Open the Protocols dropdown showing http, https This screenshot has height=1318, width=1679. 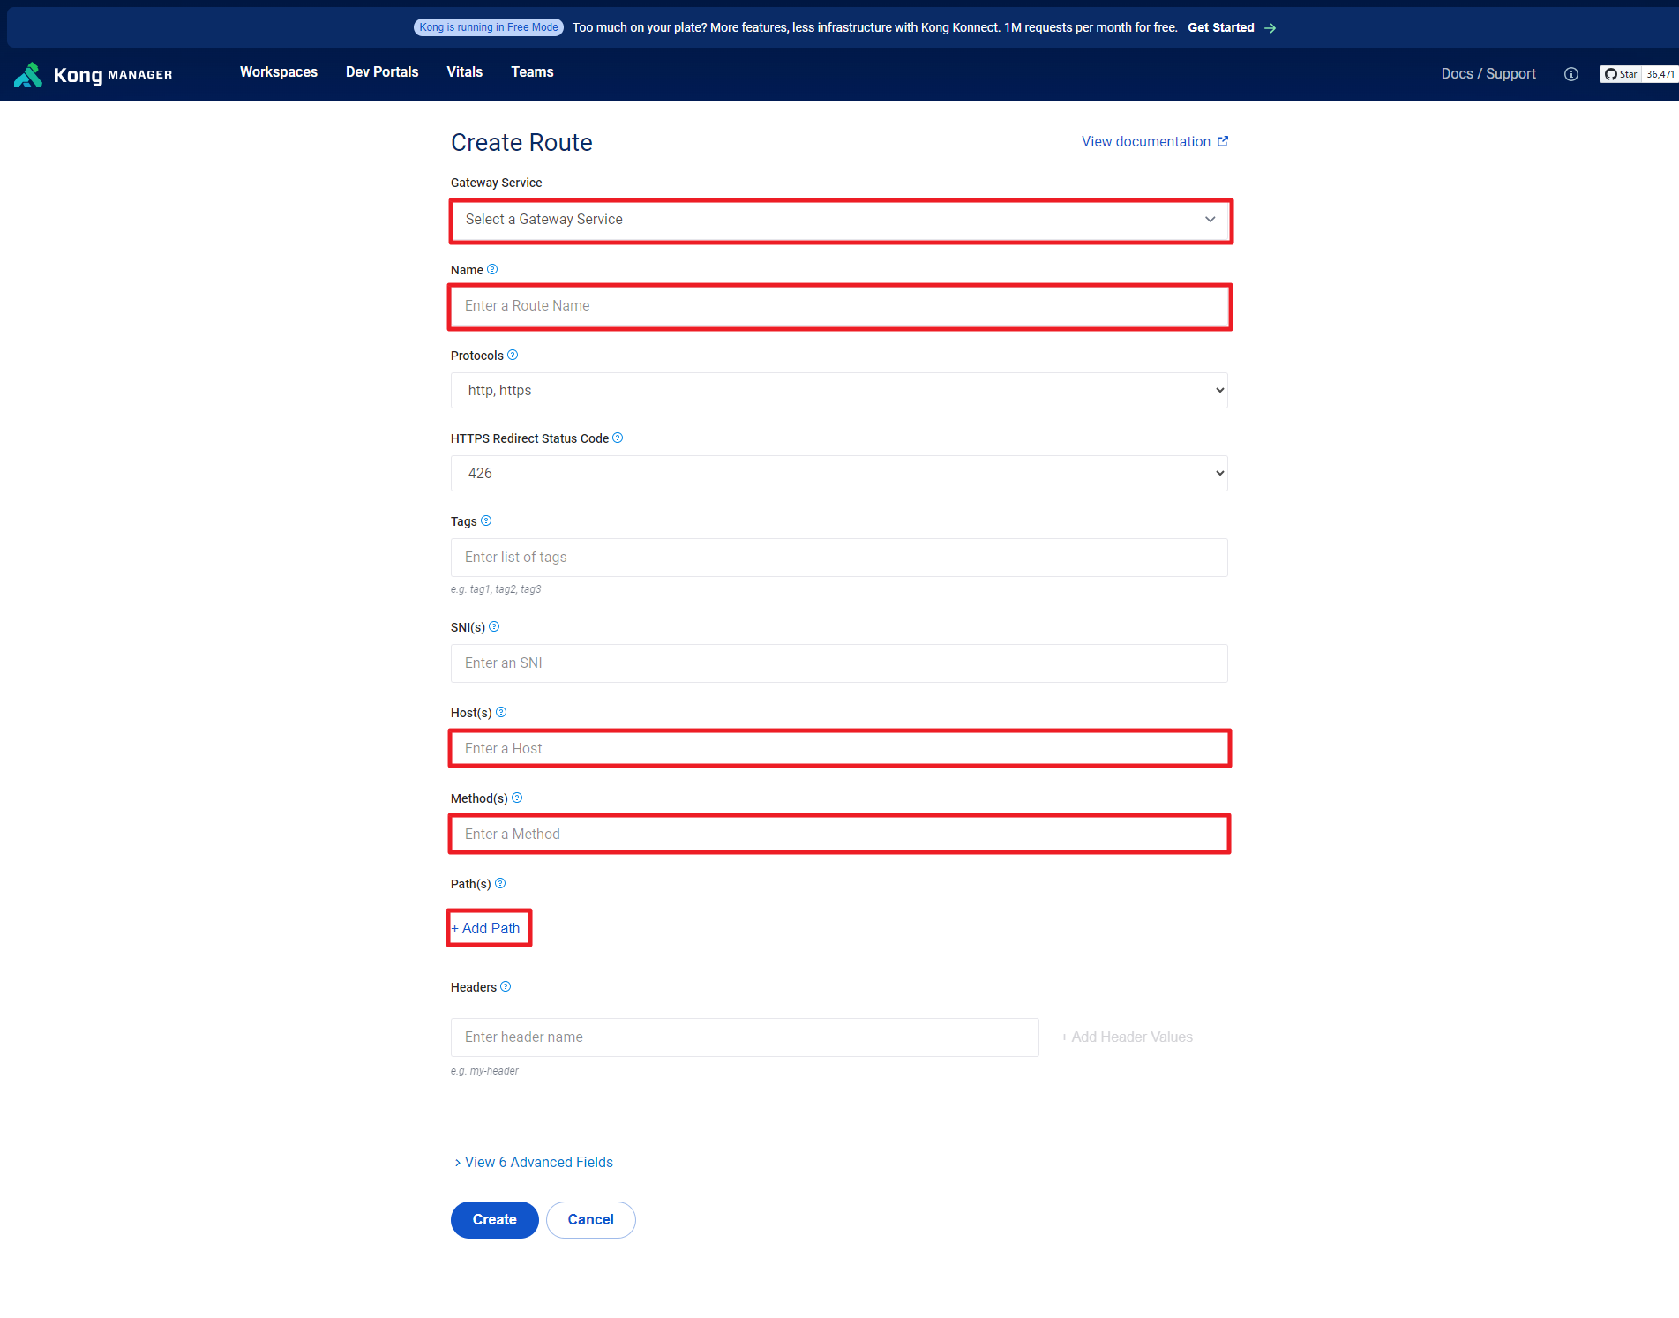(839, 391)
